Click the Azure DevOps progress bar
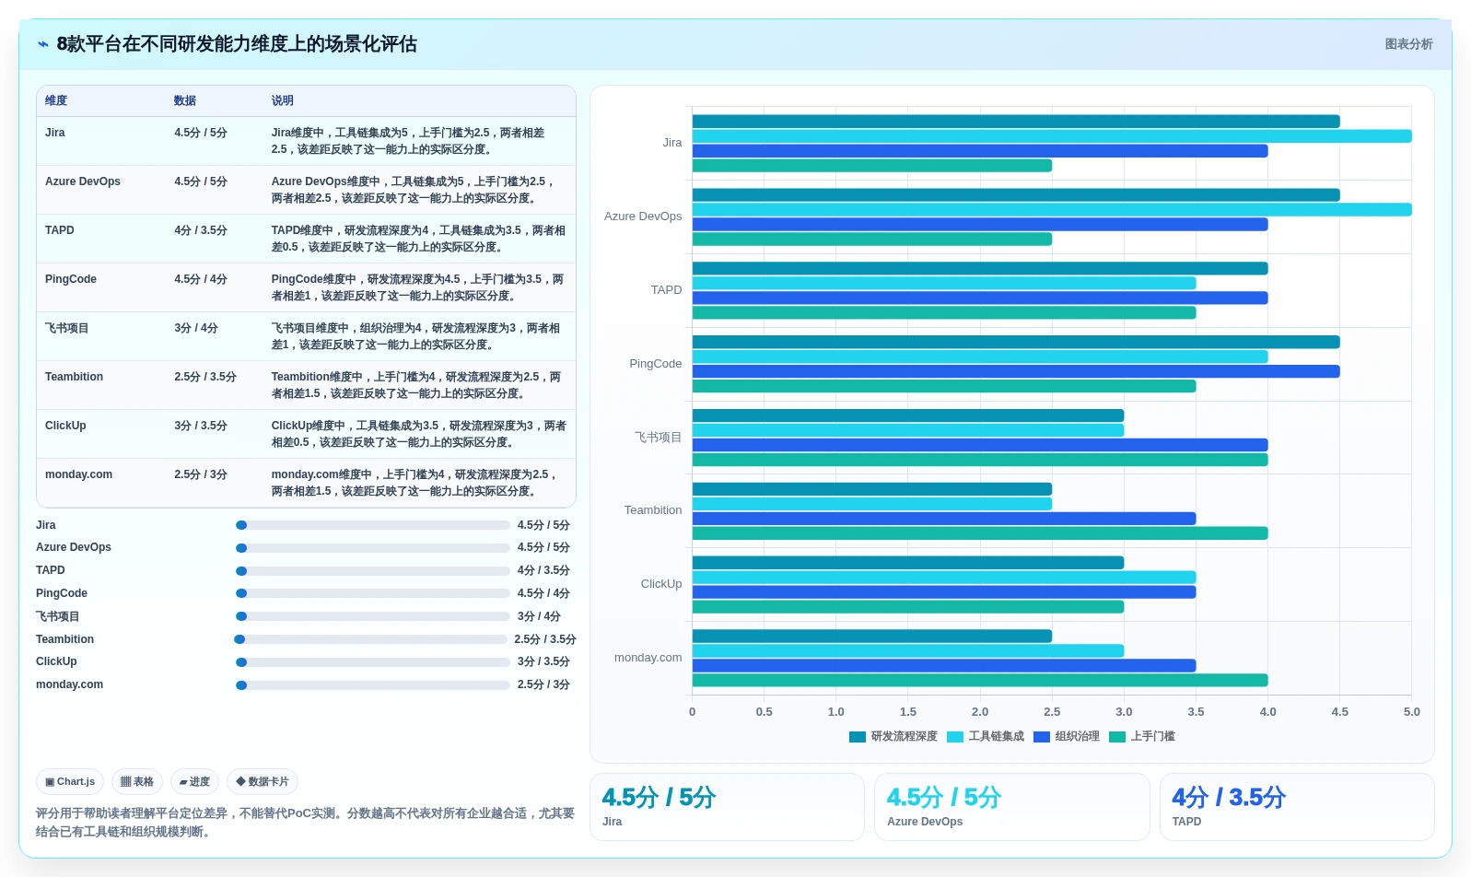The image size is (1471, 877). click(372, 548)
